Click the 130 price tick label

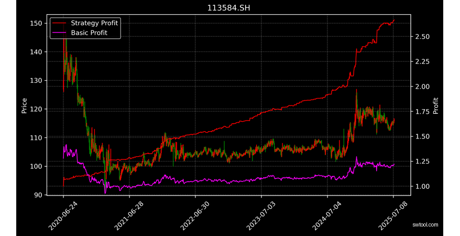(35, 80)
